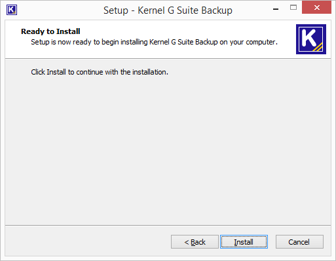Click the disabled maximize window icon
Screen dimensions: 336x261
pyautogui.click(x=293, y=8)
